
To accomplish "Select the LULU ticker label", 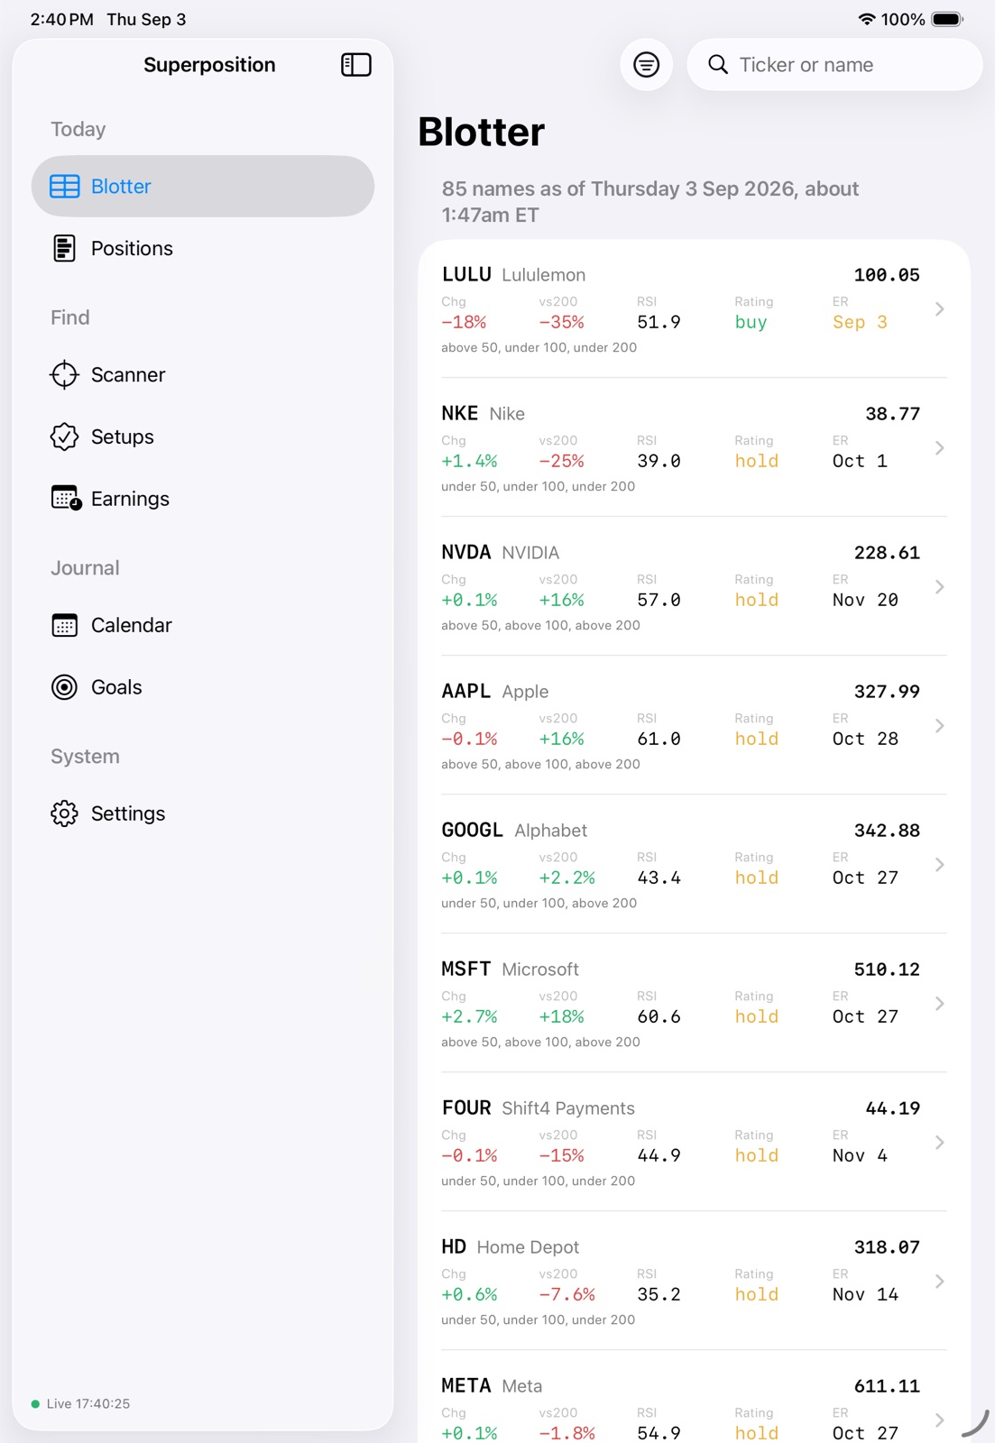I will pyautogui.click(x=466, y=274).
